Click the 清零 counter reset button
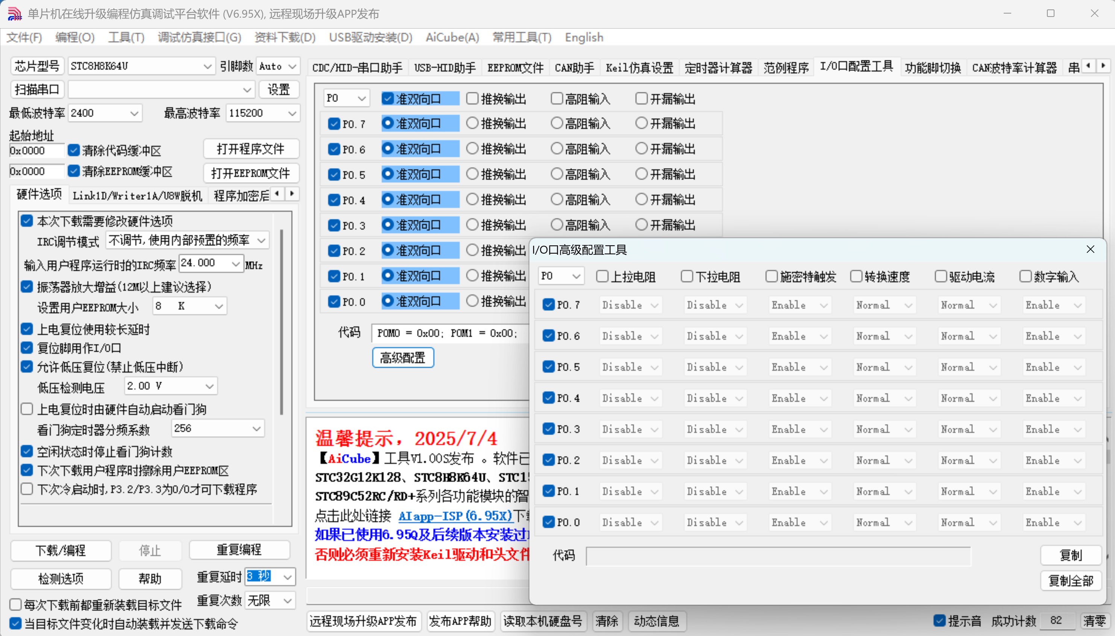 [1094, 621]
